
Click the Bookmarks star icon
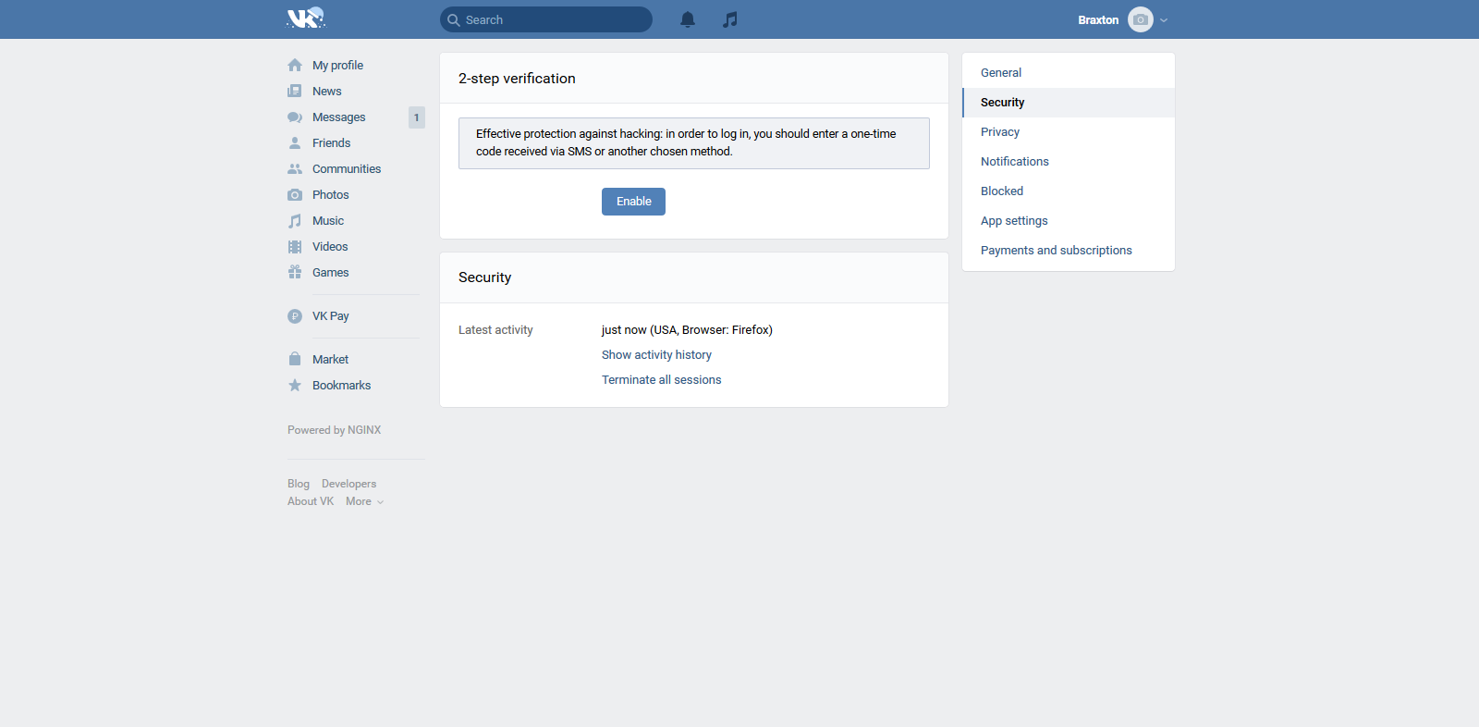click(x=295, y=386)
